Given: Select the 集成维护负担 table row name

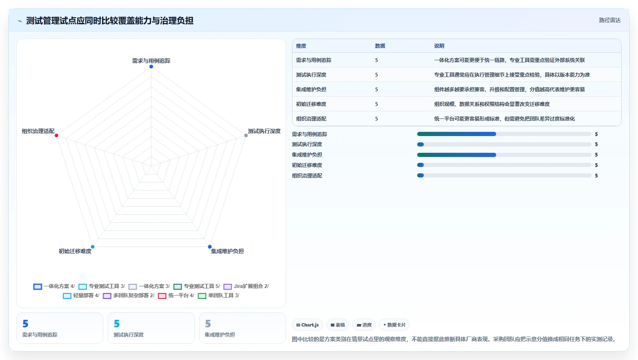Looking at the screenshot, I should click(311, 90).
